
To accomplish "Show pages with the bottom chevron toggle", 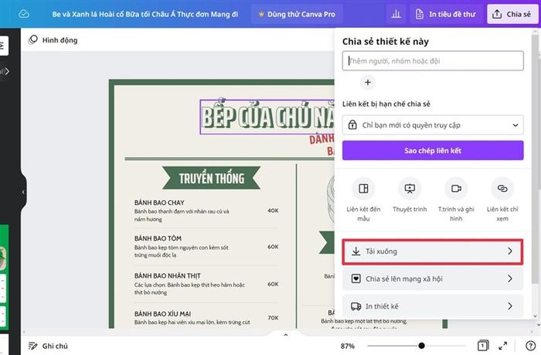I will pos(286,335).
